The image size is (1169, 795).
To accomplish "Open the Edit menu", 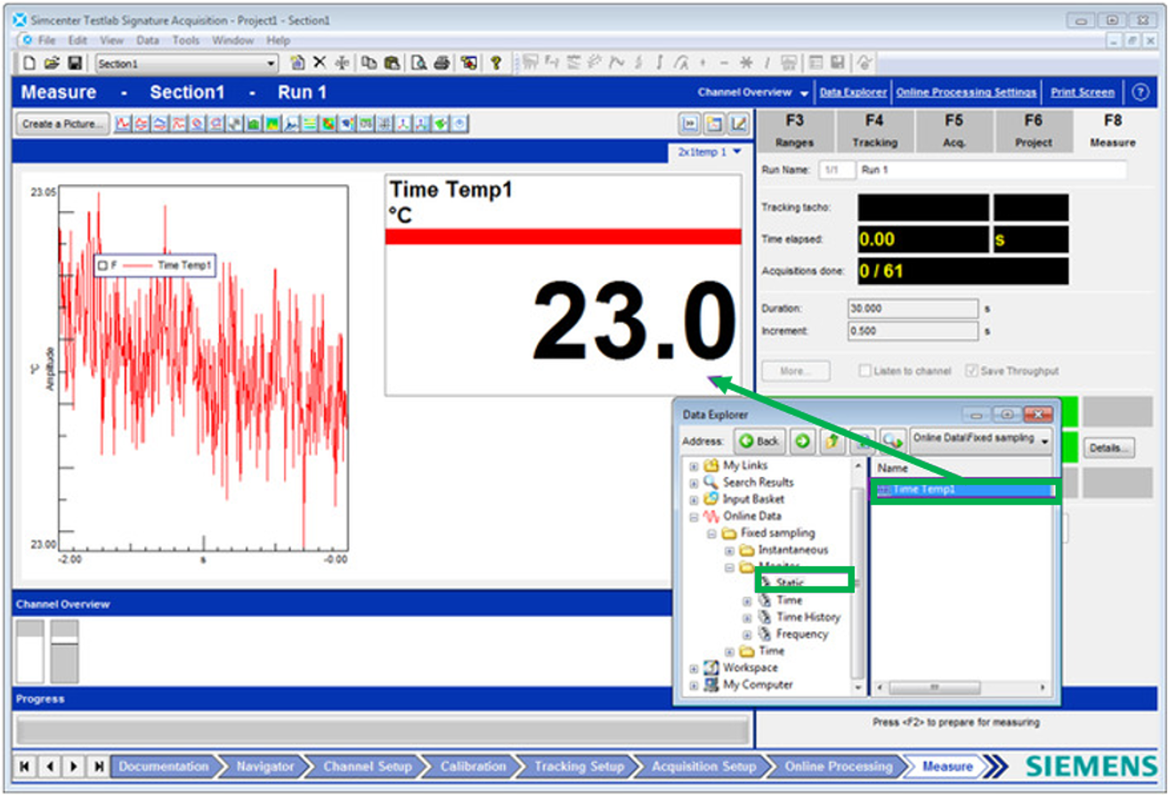I will point(78,40).
